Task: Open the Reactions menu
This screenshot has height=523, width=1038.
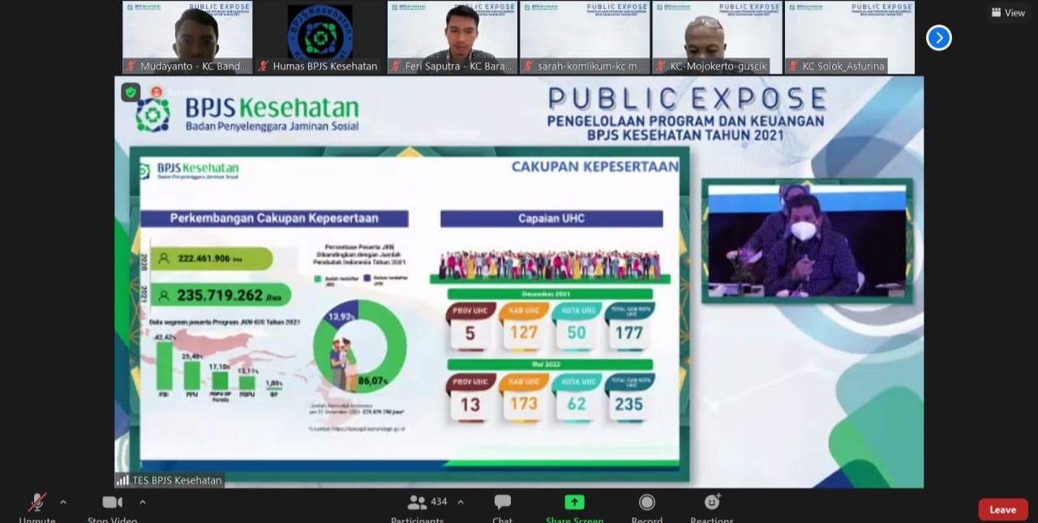Action: (712, 506)
